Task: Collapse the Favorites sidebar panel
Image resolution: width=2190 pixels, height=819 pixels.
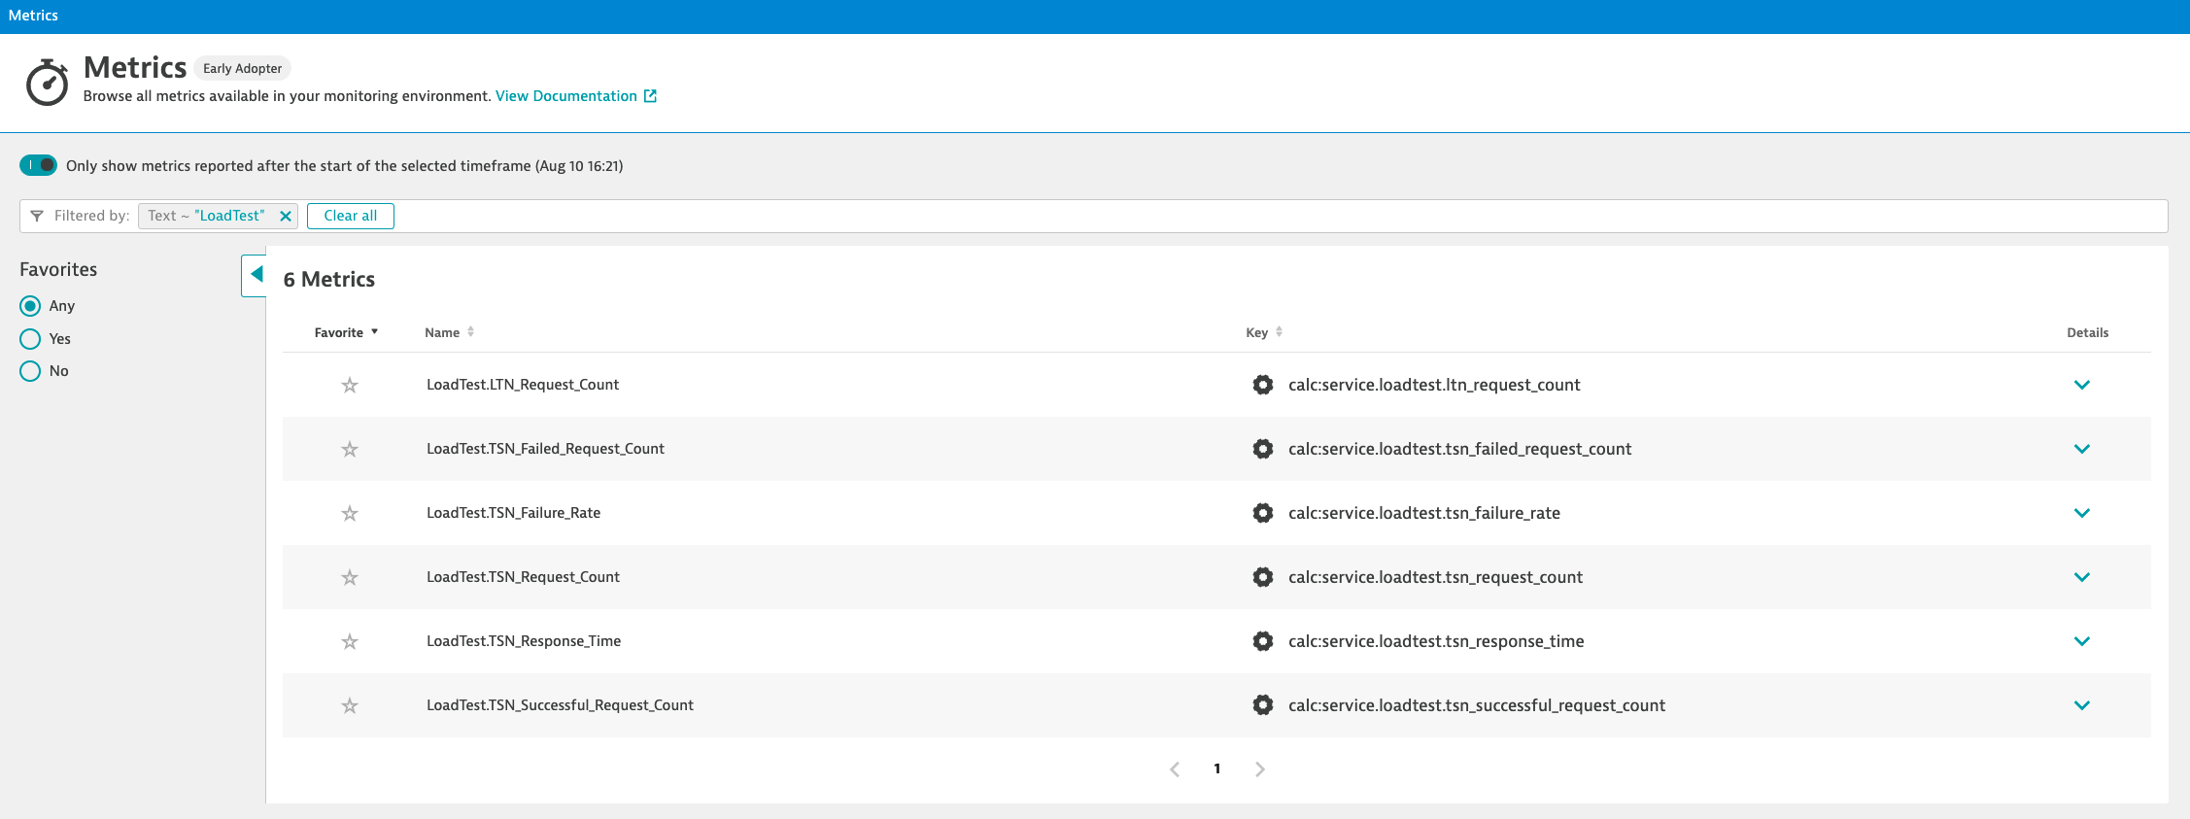Action: point(255,275)
